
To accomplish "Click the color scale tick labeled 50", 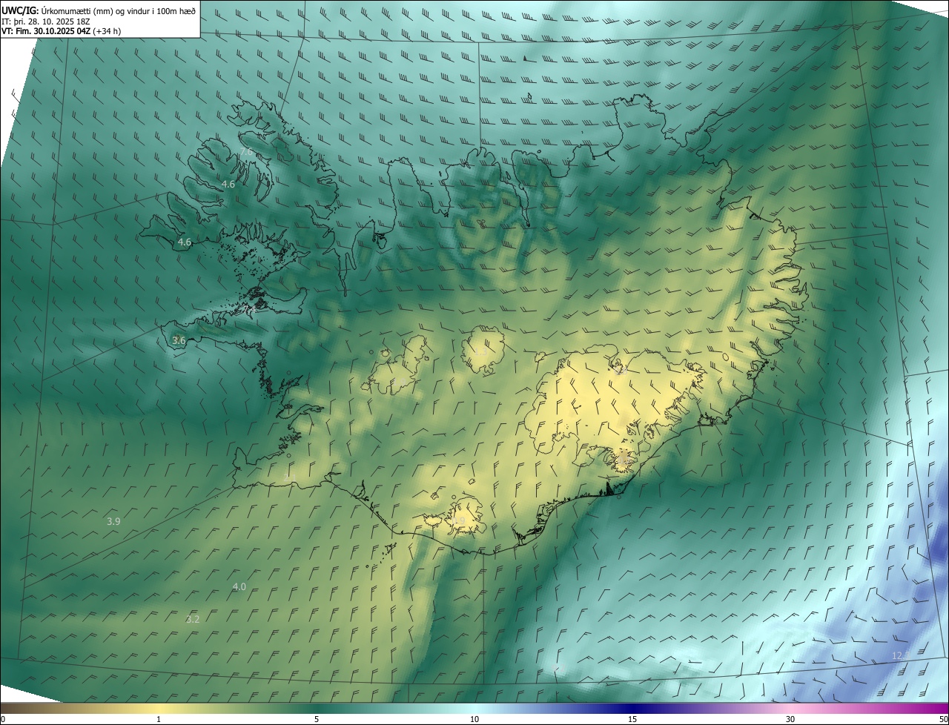I will (x=943, y=720).
